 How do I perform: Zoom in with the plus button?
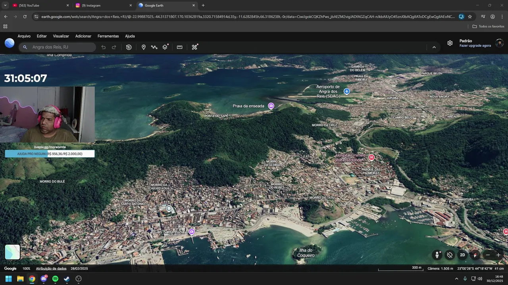pyautogui.click(x=498, y=255)
